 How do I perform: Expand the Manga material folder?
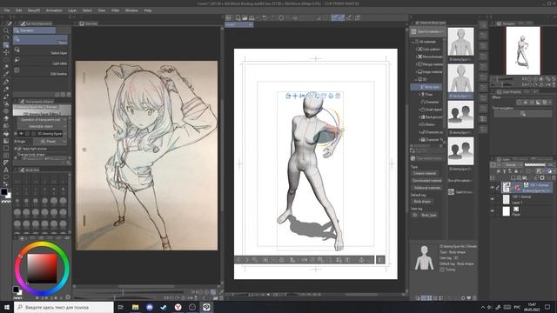[x=416, y=64]
